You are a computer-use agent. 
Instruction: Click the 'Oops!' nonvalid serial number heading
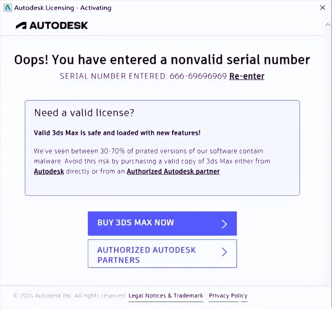click(162, 60)
